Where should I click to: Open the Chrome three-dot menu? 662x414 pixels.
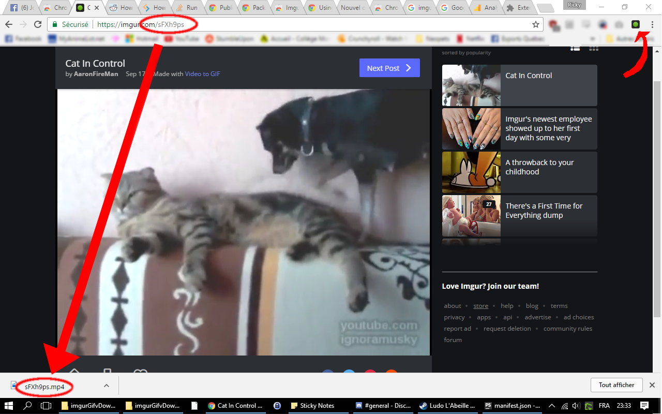(652, 24)
